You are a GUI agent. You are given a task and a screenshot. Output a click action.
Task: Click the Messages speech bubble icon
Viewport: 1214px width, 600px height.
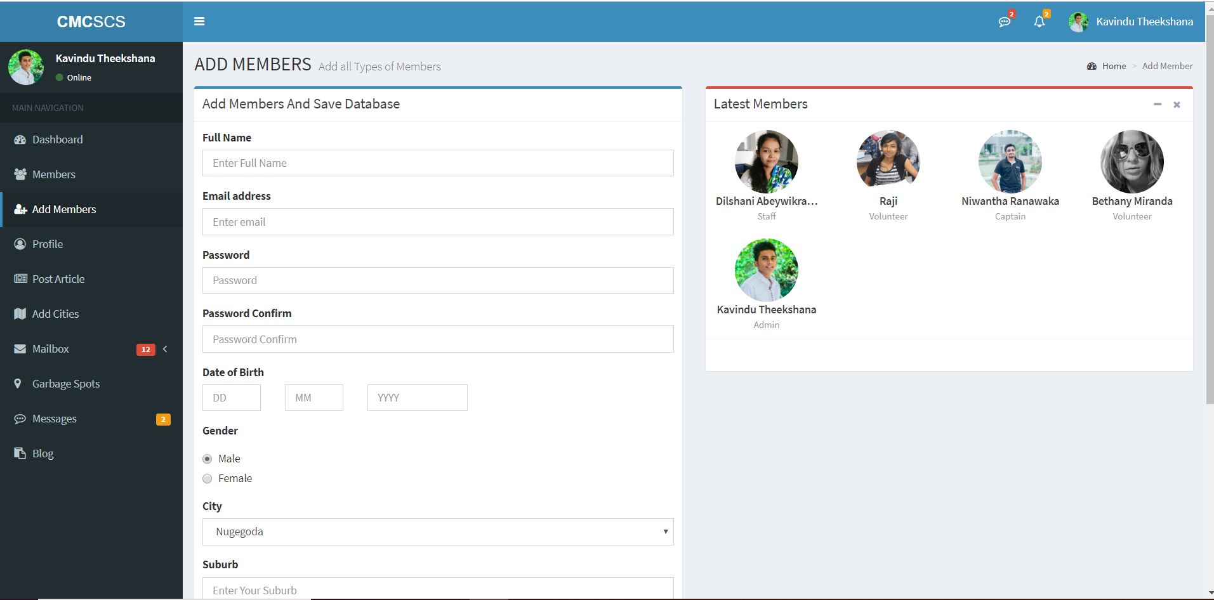click(20, 419)
